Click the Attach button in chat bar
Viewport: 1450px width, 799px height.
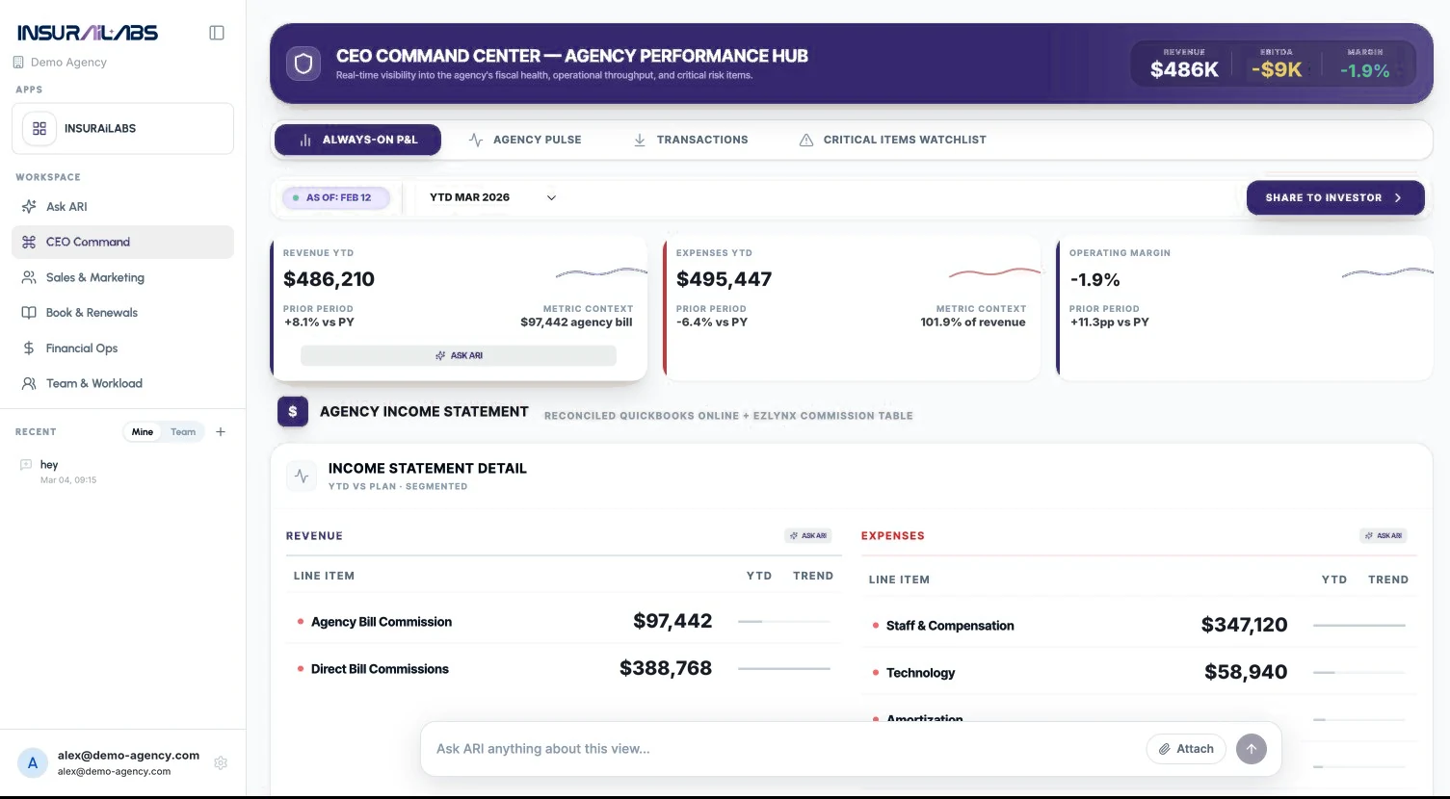1186,749
